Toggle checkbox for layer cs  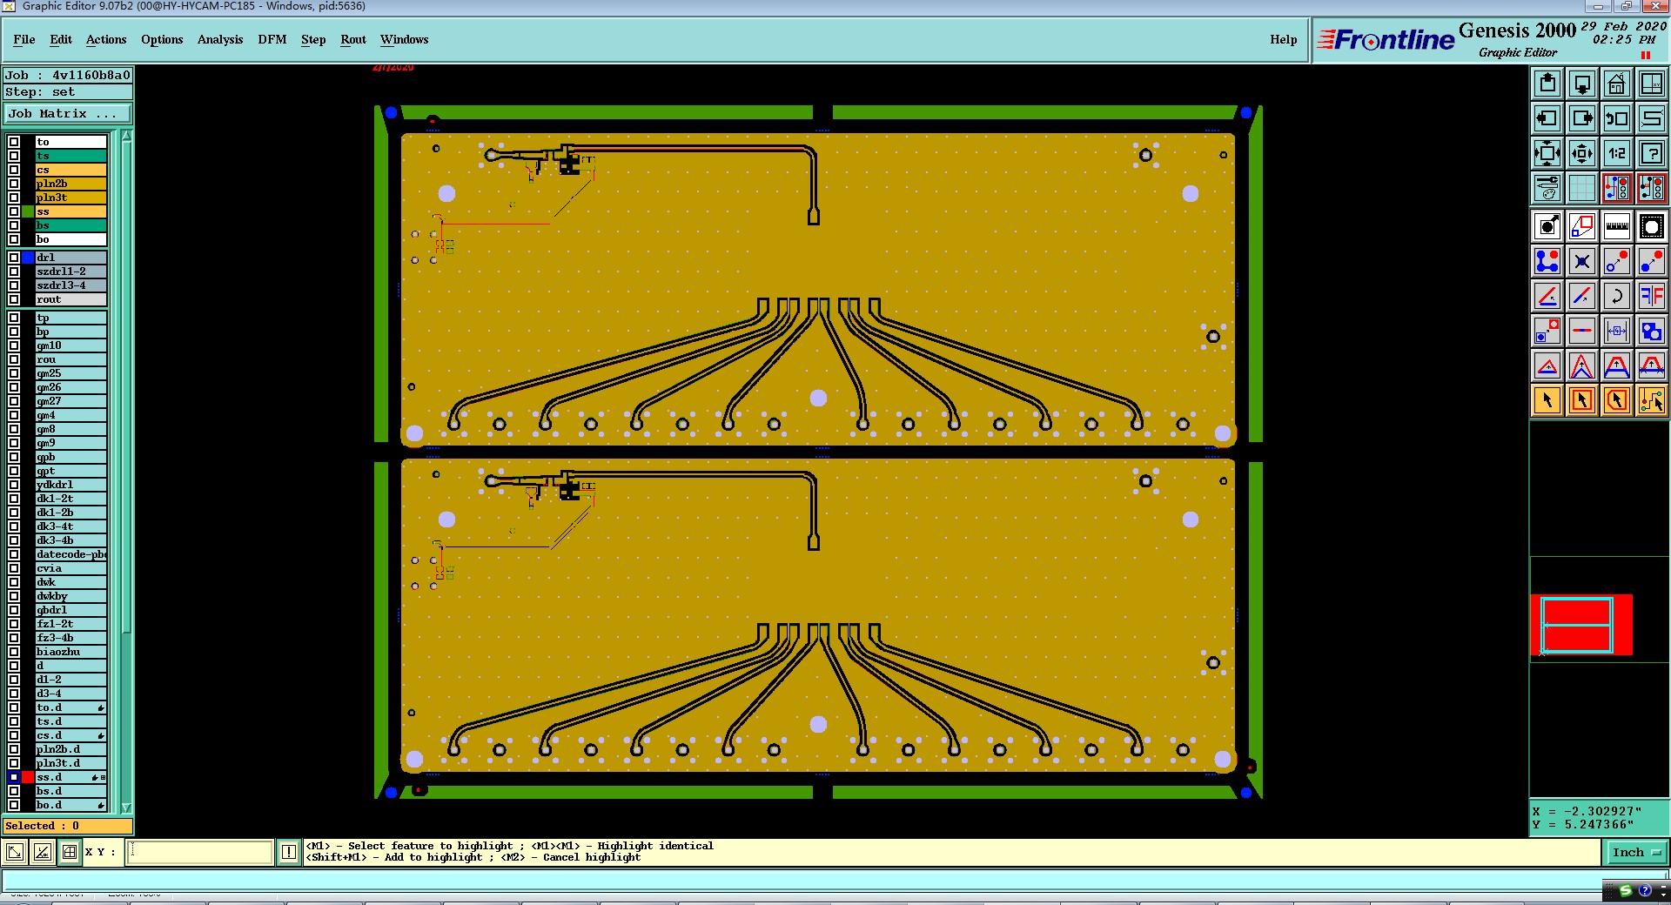[x=14, y=170]
